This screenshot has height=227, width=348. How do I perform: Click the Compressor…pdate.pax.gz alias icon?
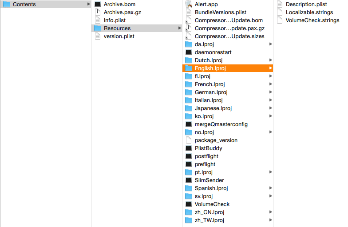(189, 28)
